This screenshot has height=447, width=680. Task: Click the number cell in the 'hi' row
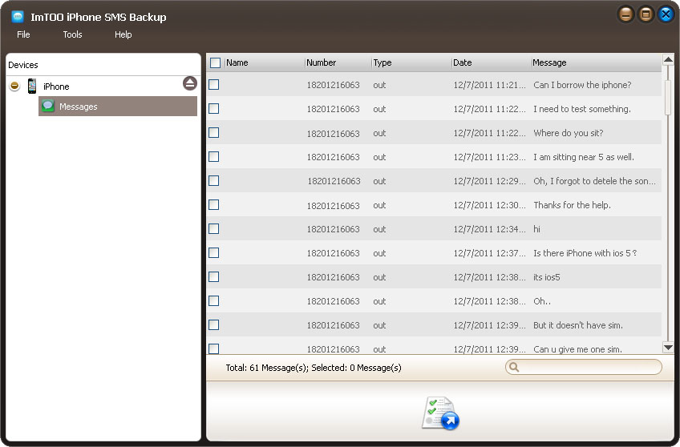click(x=333, y=229)
